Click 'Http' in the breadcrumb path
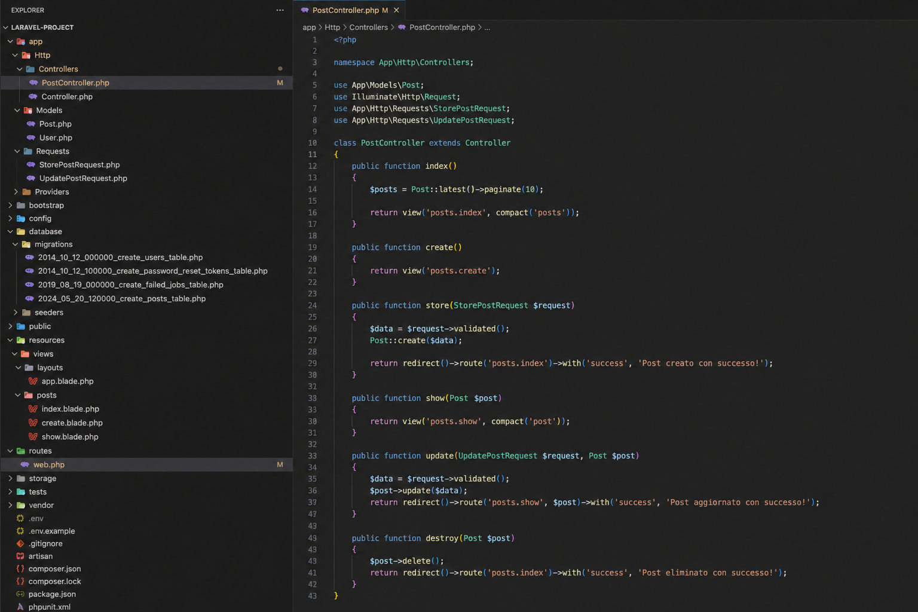Screen dimensions: 918x612 click(x=332, y=27)
